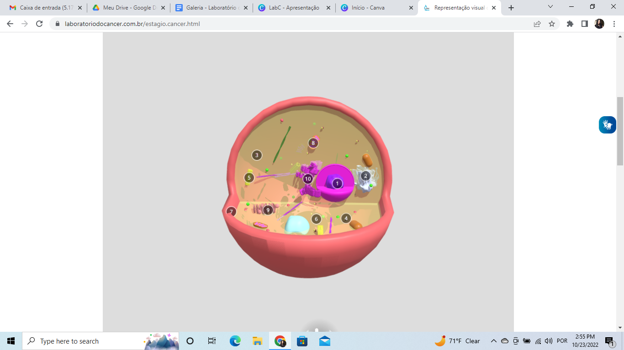Open Microsoft Store from taskbar

pyautogui.click(x=302, y=341)
